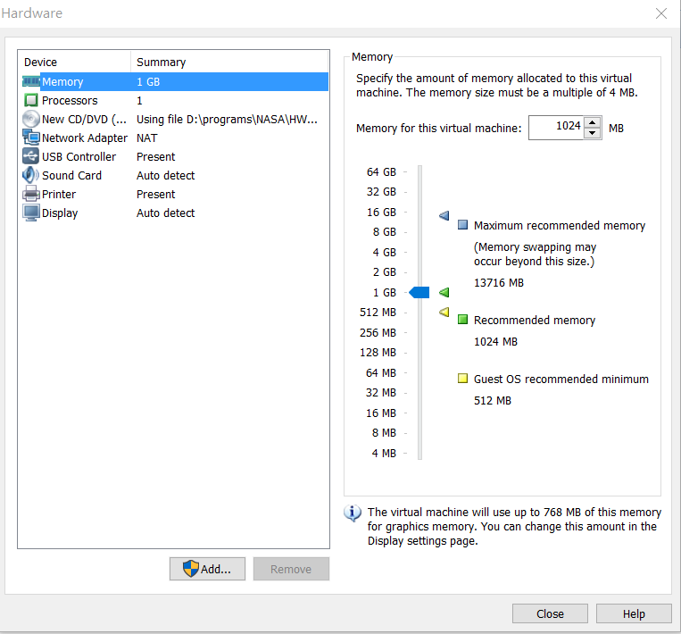The width and height of the screenshot is (681, 634).
Task: Click the 4 GB scale label
Action: pyautogui.click(x=385, y=252)
